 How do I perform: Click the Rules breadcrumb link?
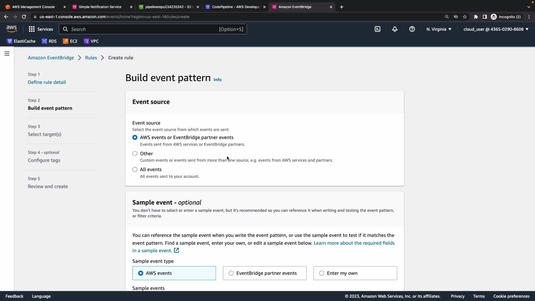[91, 58]
